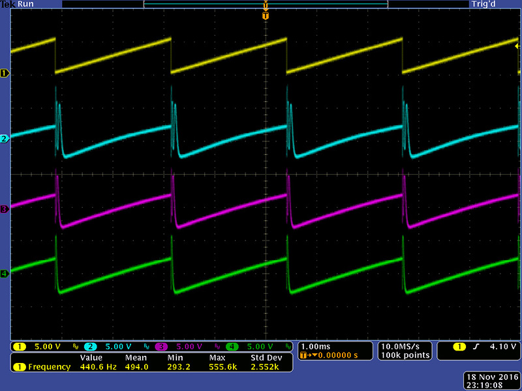Click the 100k points record length
This screenshot has width=522, height=391.
click(x=405, y=355)
